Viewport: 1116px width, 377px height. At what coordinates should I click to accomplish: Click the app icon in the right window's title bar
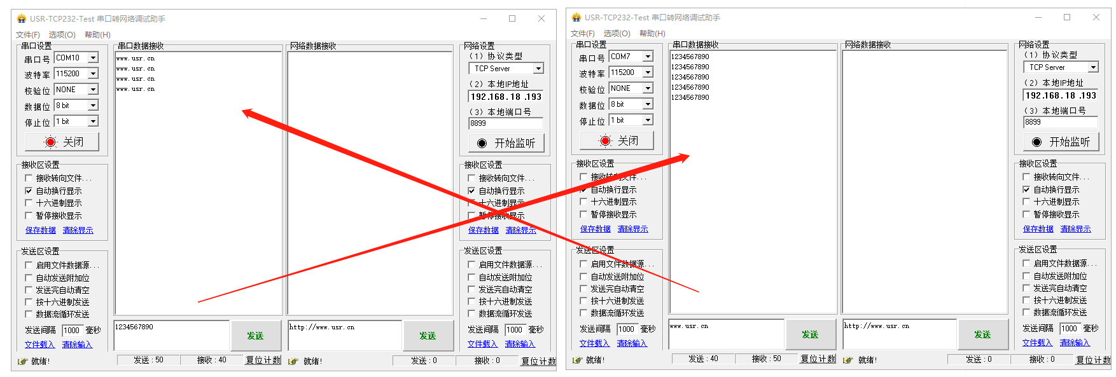coord(576,17)
